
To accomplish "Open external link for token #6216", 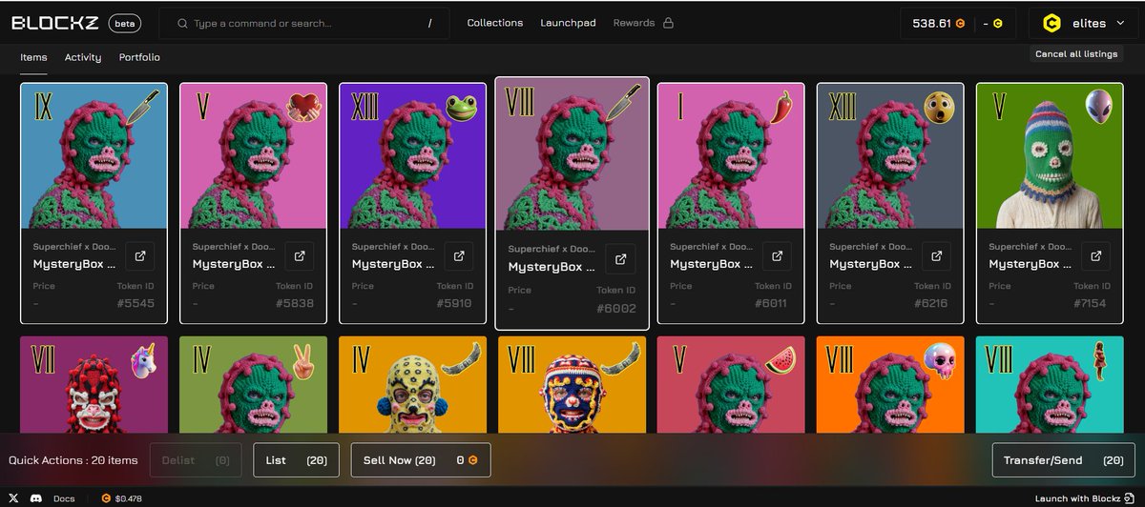I will coord(936,255).
